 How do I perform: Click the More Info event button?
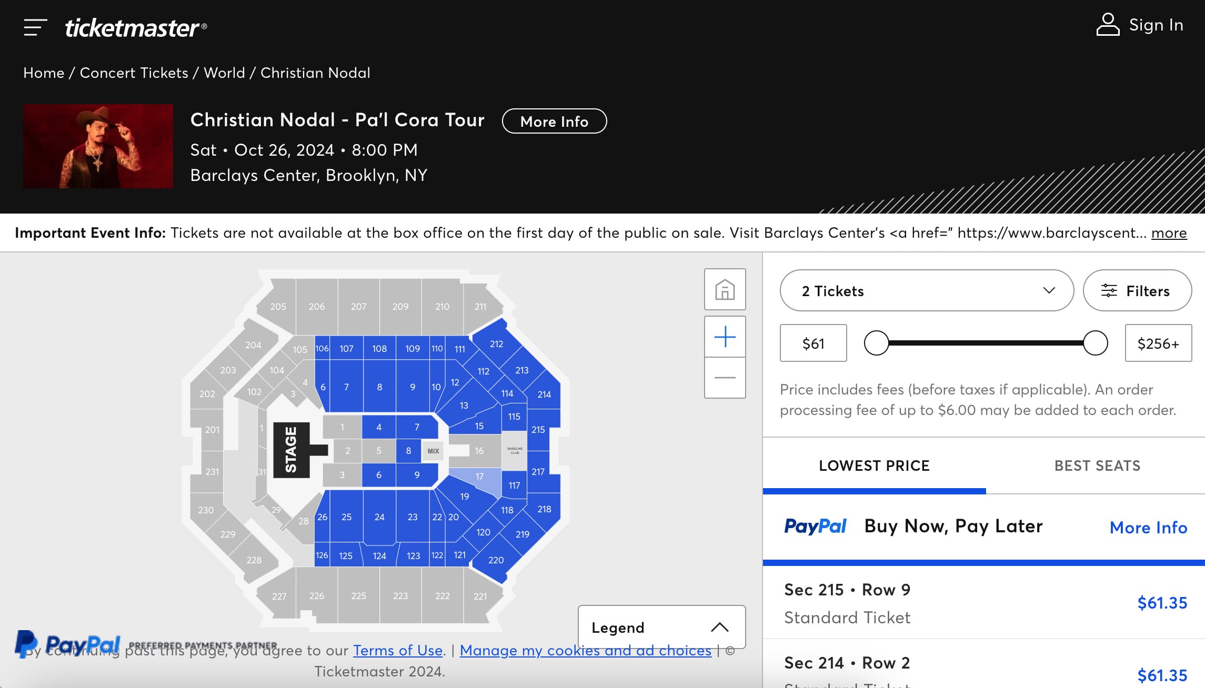click(x=554, y=122)
